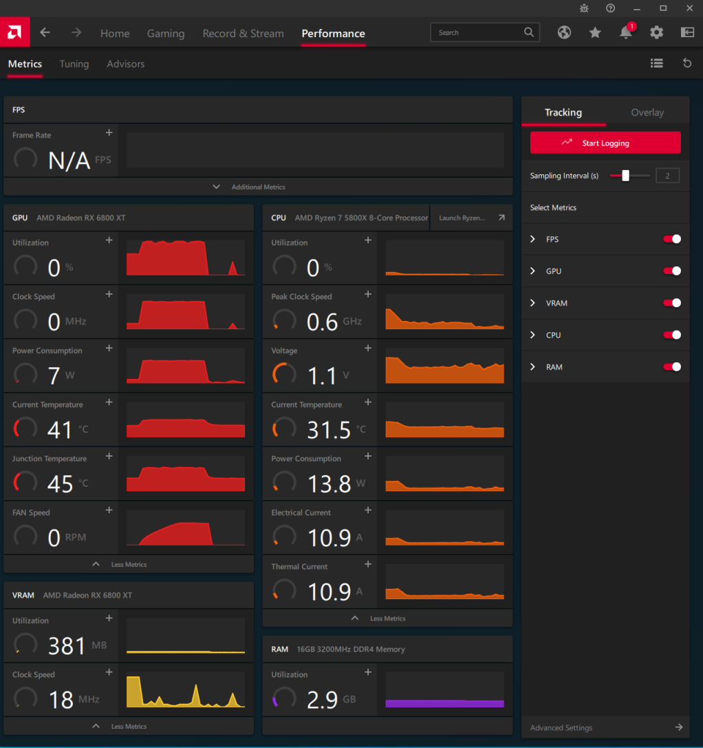703x748 pixels.
Task: Collapse VRAM with Less Metrics
Action: coord(129,726)
